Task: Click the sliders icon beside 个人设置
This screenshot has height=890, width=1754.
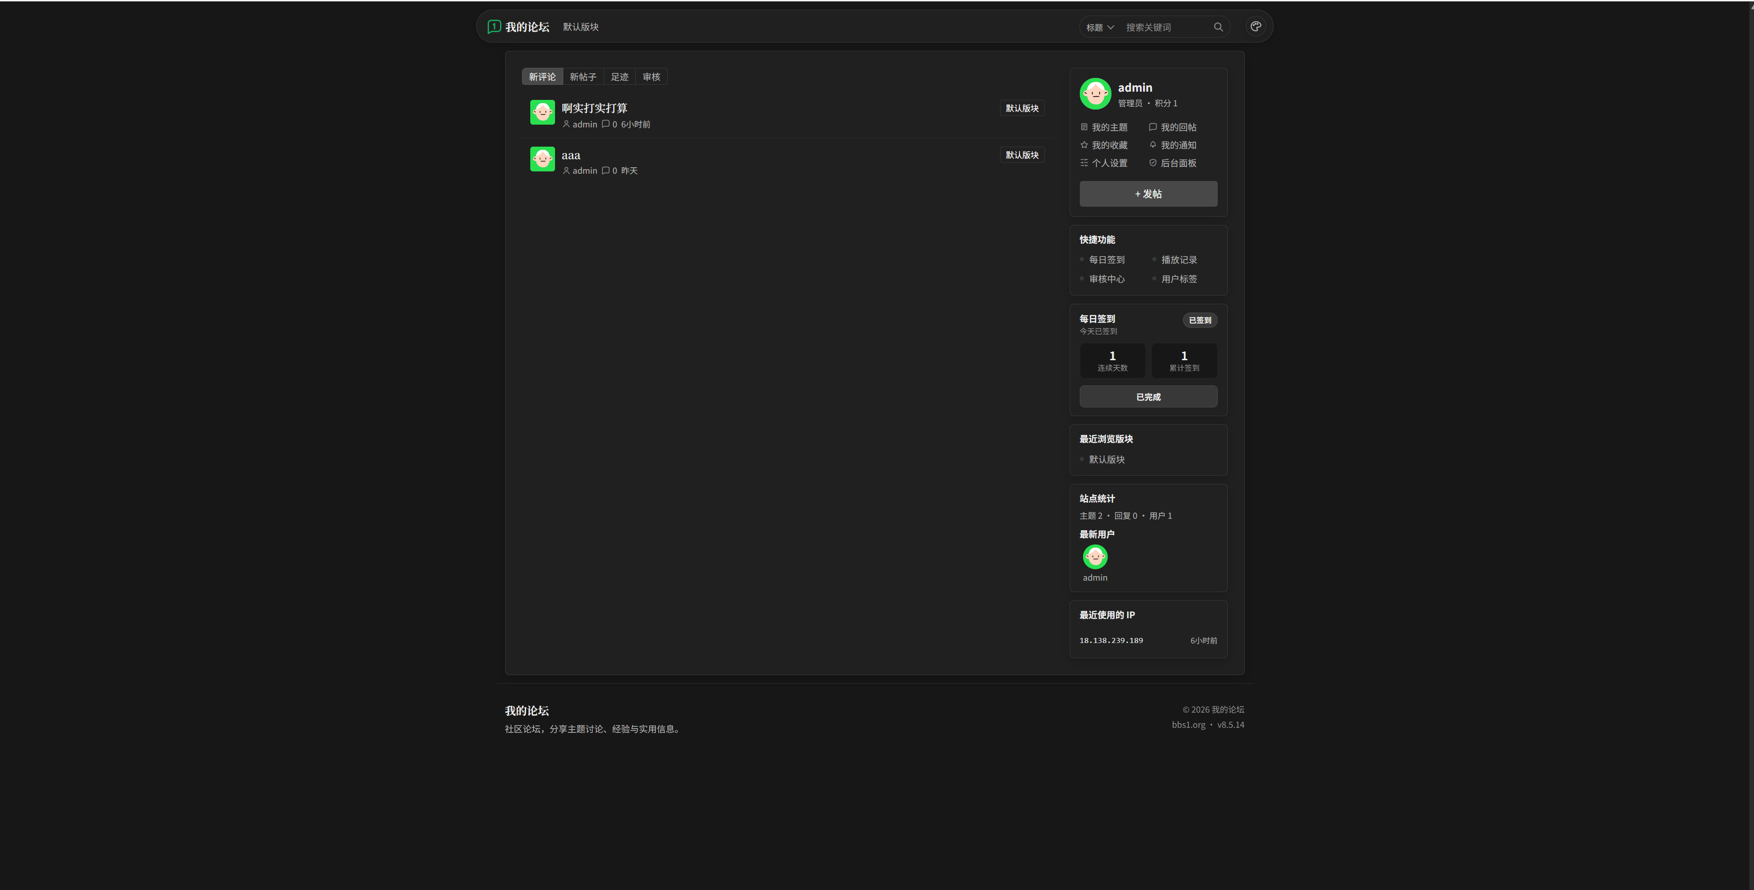Action: (1084, 163)
